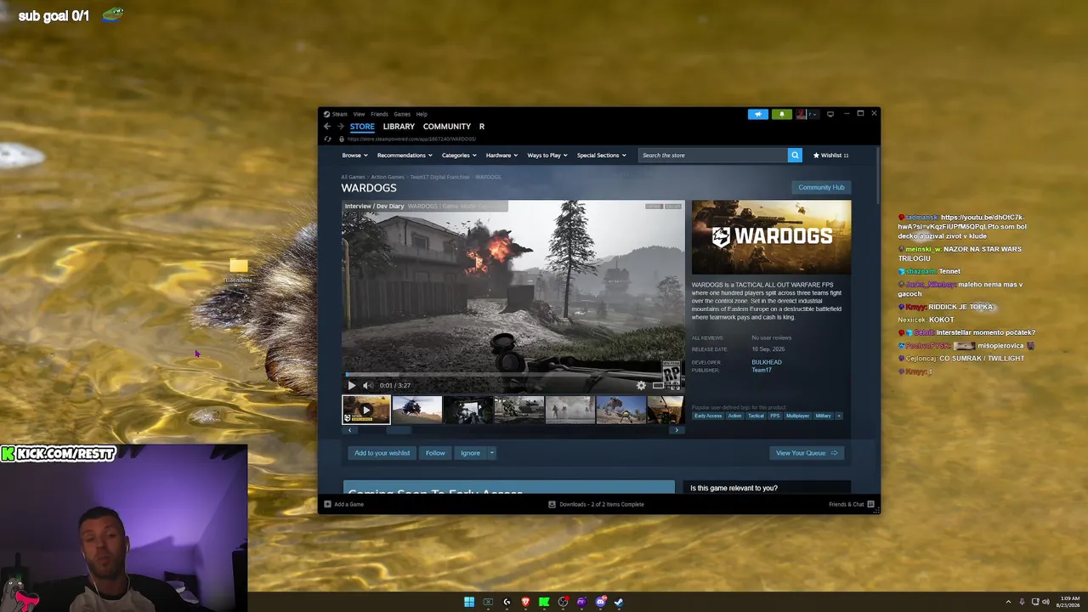Open the BULKHEAD developer link
Screen dimensions: 1088x612
coord(767,362)
